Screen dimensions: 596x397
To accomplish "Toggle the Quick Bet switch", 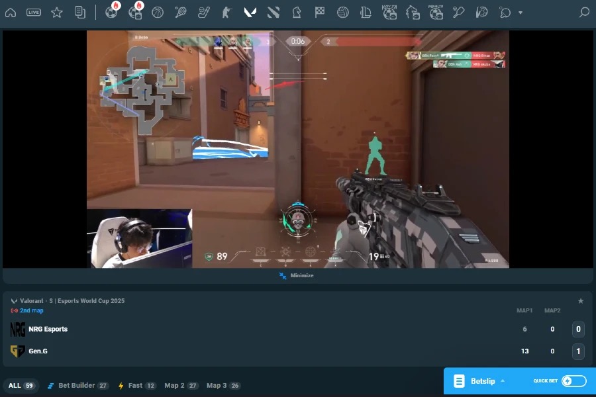I will (x=573, y=381).
